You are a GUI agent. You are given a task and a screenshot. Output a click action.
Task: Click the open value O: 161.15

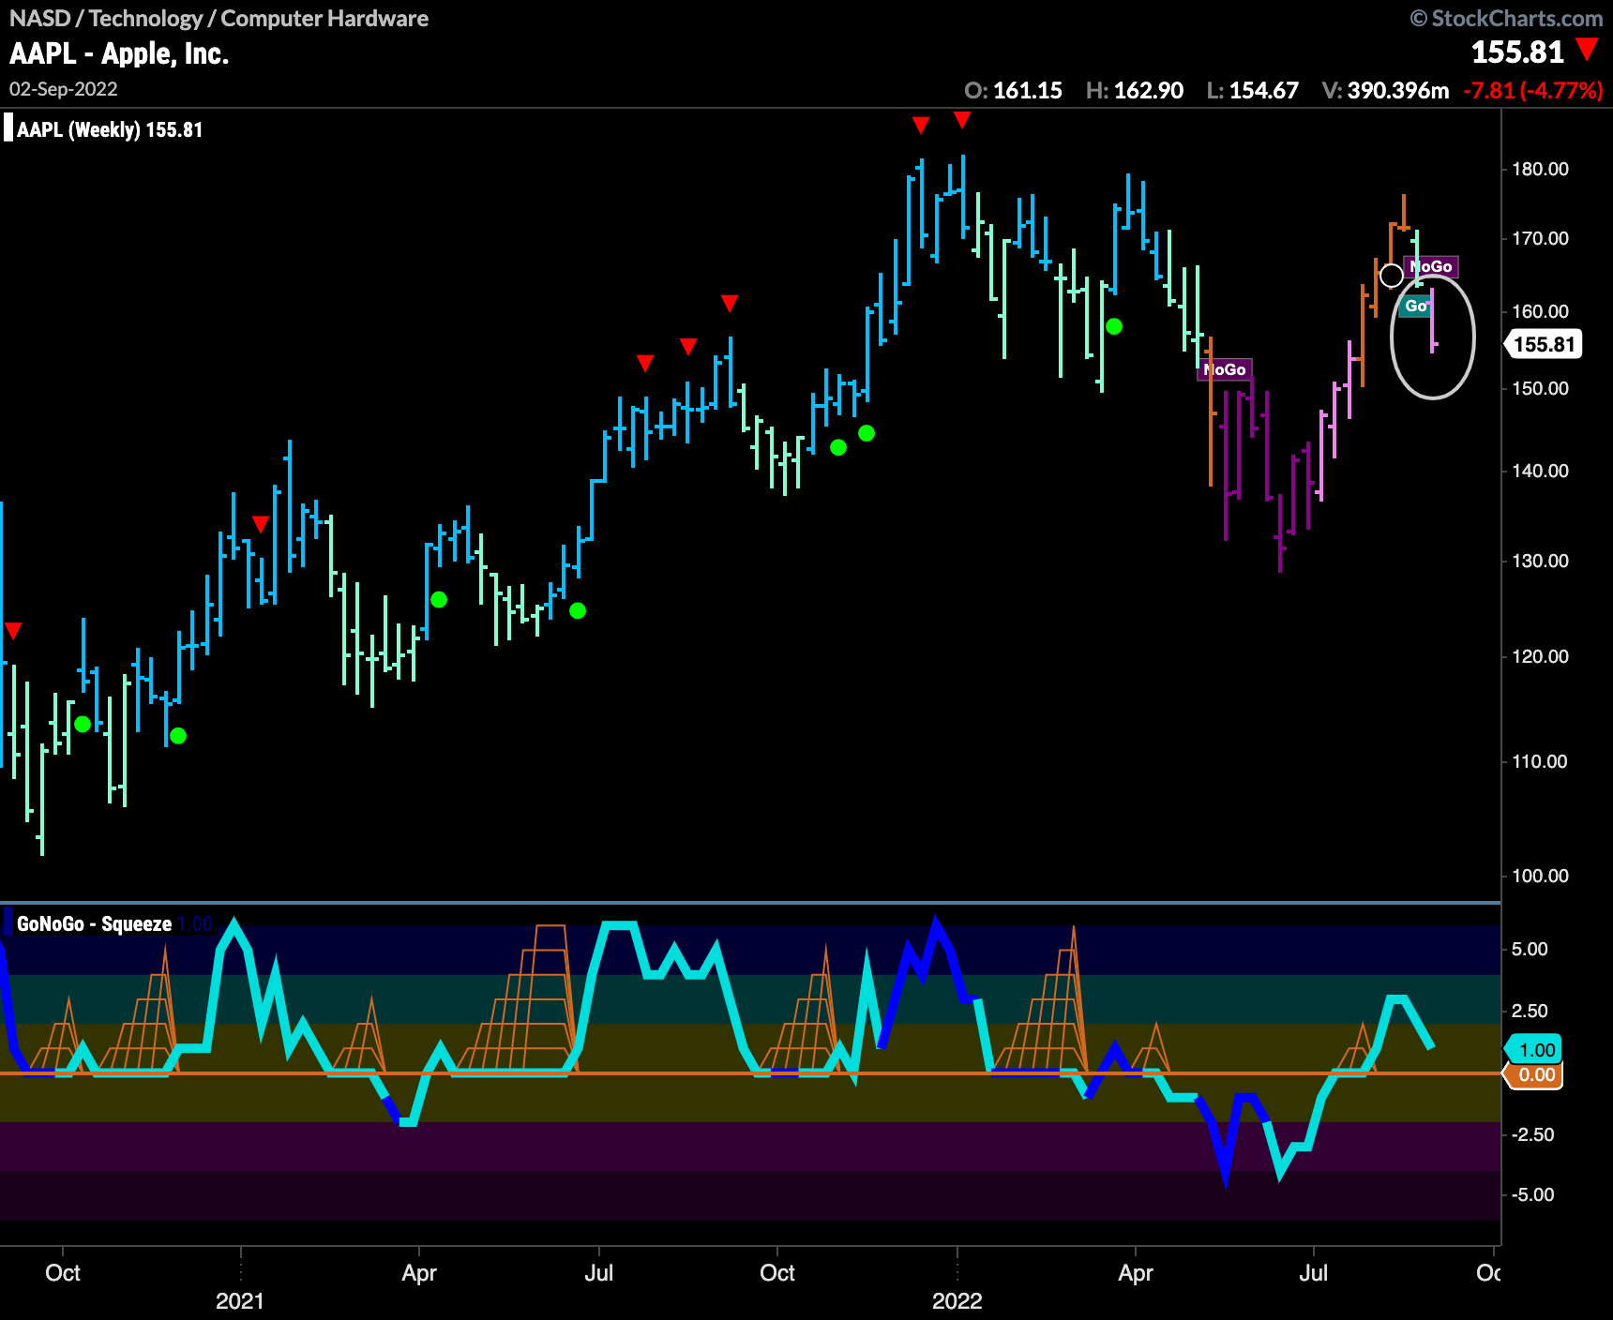pos(1013,90)
